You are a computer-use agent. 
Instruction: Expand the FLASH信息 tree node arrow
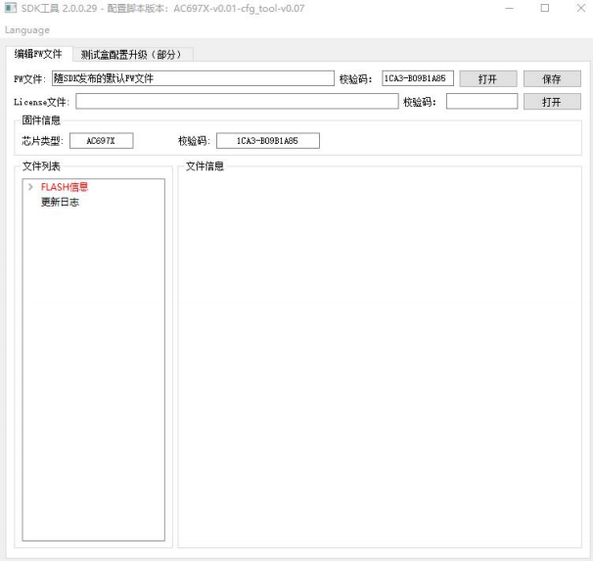click(x=30, y=187)
